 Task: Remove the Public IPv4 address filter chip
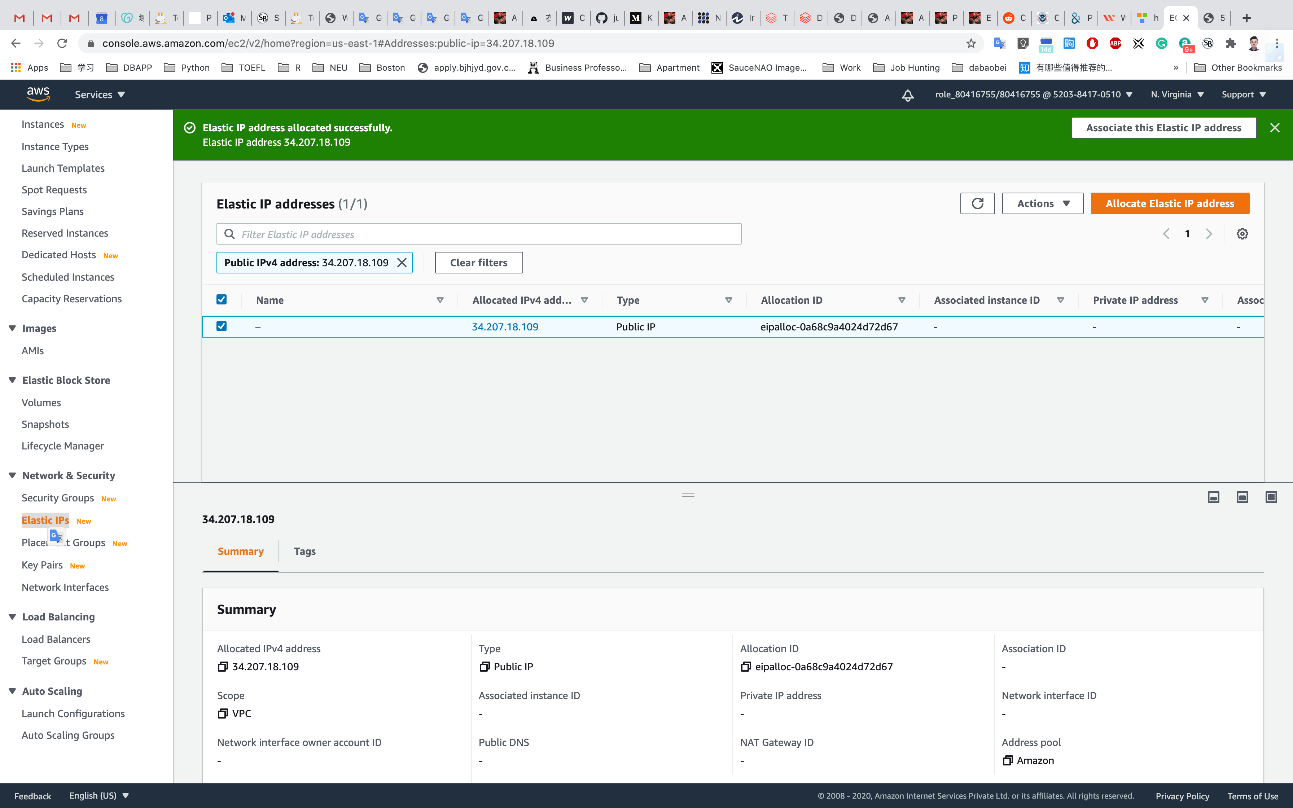pos(402,262)
